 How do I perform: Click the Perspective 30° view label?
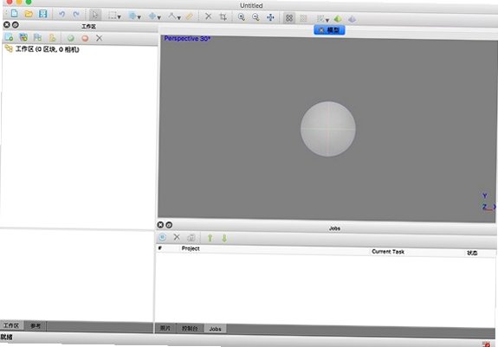(x=187, y=38)
